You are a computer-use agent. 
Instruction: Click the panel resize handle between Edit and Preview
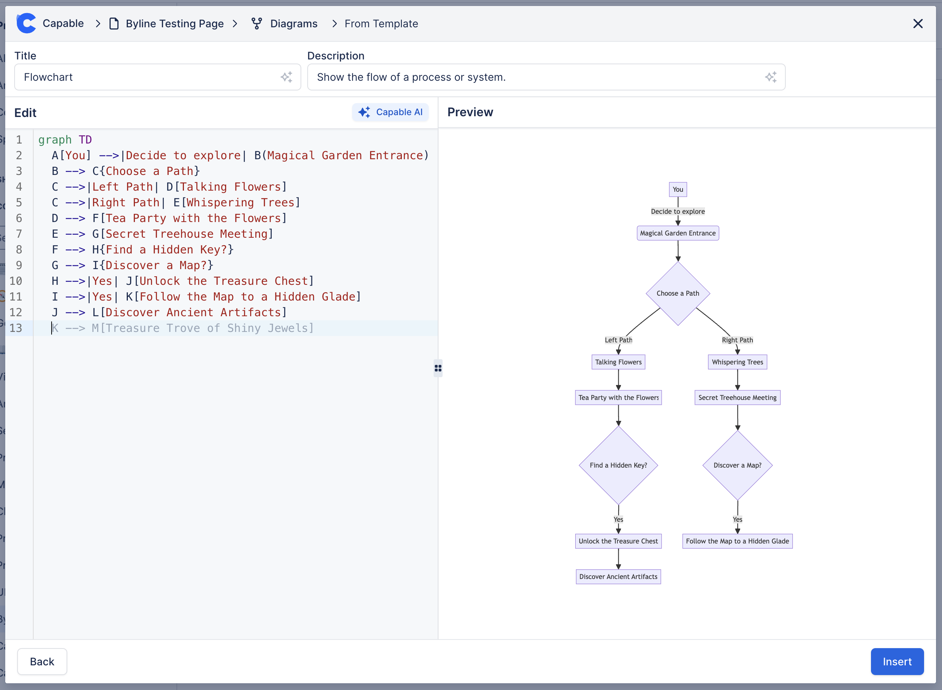click(438, 368)
